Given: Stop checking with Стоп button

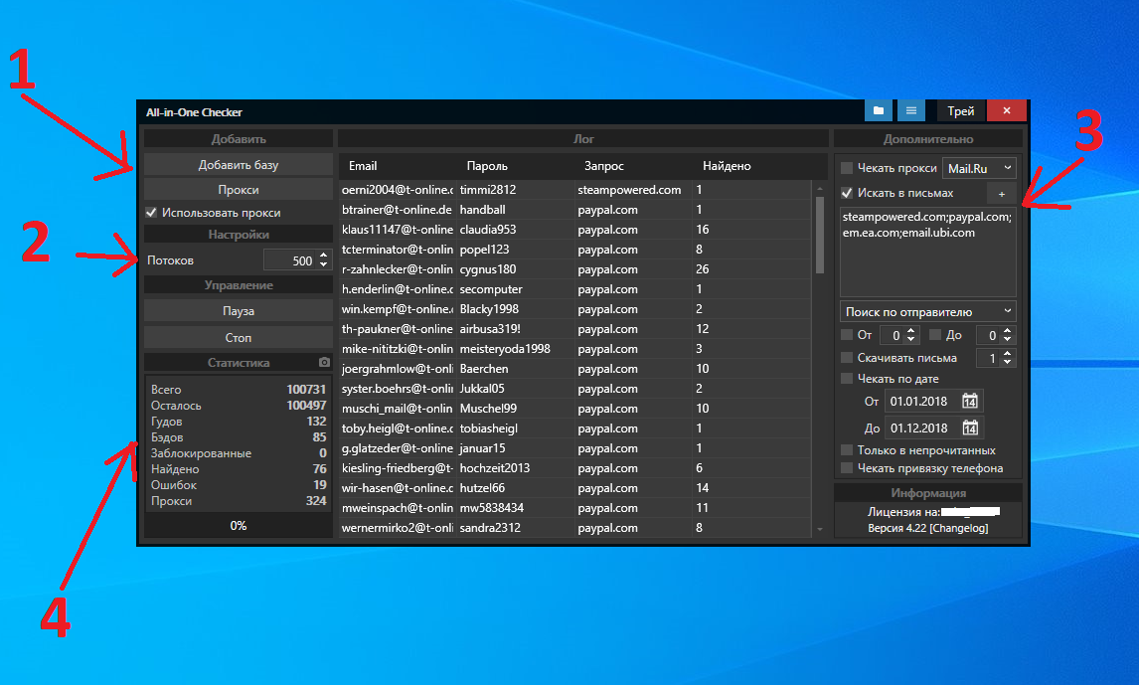Looking at the screenshot, I should pos(239,338).
